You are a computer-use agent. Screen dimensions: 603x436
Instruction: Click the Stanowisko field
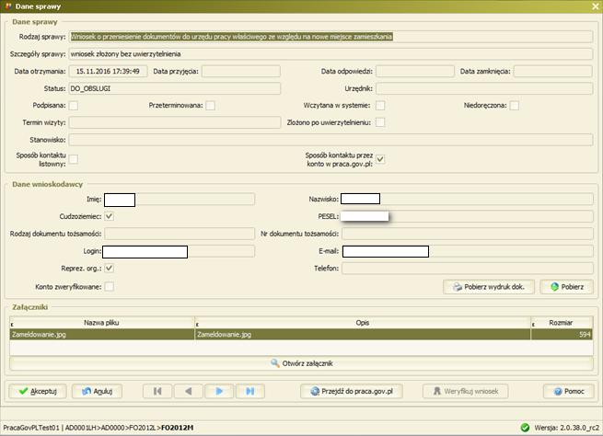[330, 140]
